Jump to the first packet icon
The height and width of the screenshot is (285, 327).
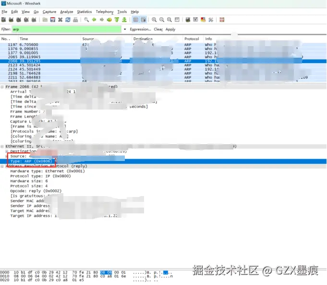[x=117, y=20]
